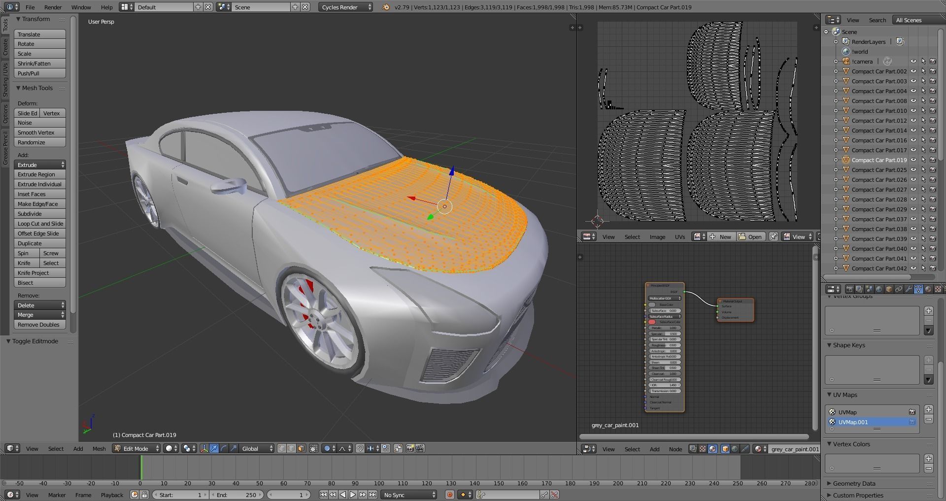Image resolution: width=946 pixels, height=501 pixels.
Task: Jump to the last frame in timeline
Action: [x=372, y=495]
